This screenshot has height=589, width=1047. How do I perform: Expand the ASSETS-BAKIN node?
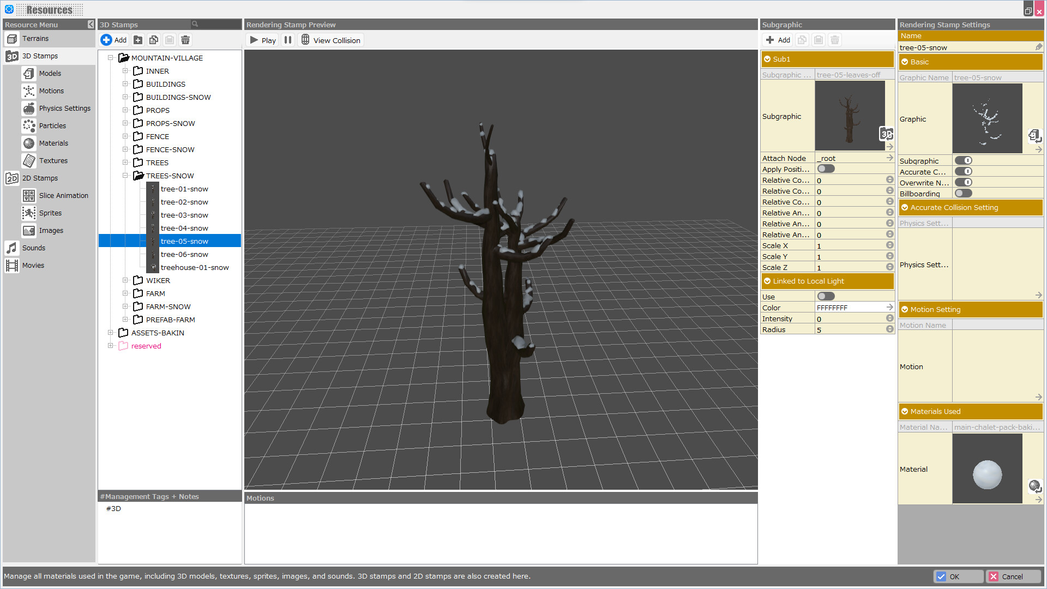pos(111,333)
